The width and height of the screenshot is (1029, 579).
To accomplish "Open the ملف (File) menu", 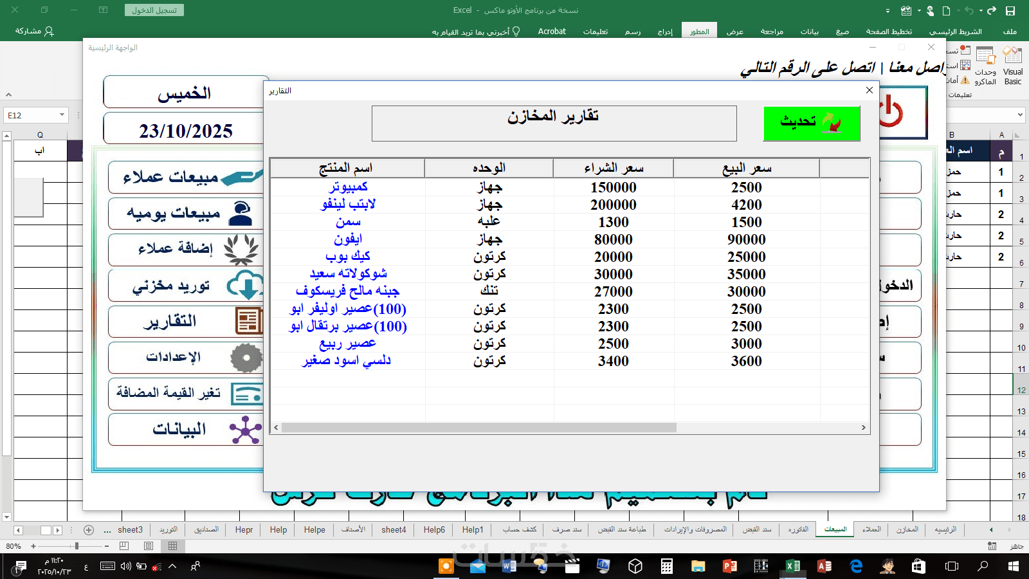I will pos(1010,32).
